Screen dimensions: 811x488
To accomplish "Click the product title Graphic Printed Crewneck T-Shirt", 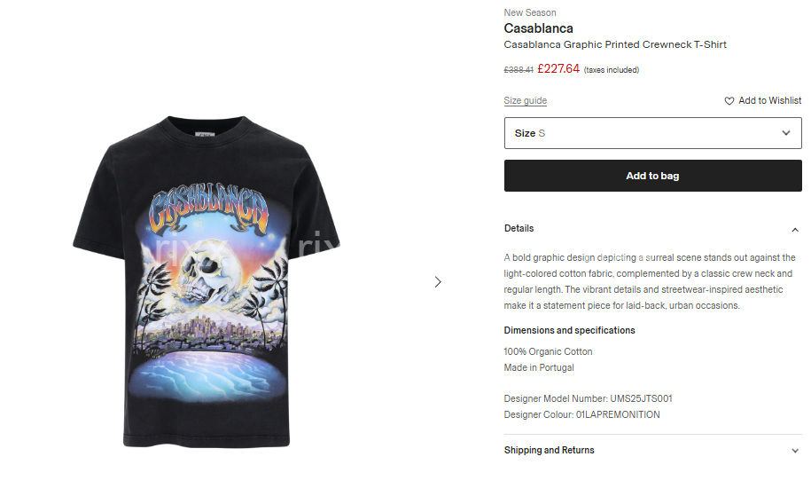I will [x=615, y=44].
